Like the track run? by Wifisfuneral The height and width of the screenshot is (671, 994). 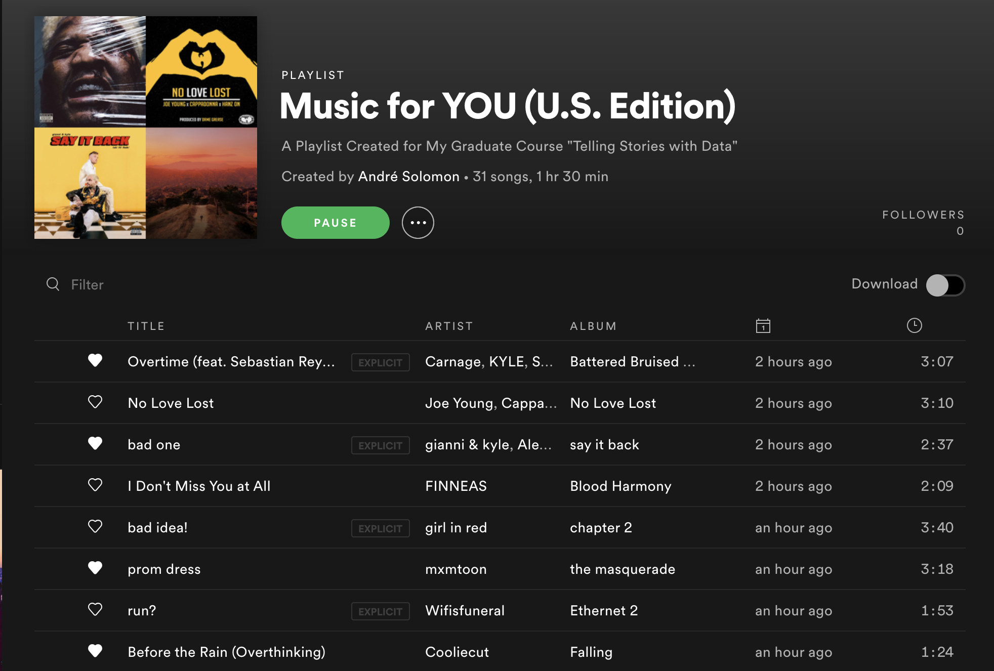[95, 609]
